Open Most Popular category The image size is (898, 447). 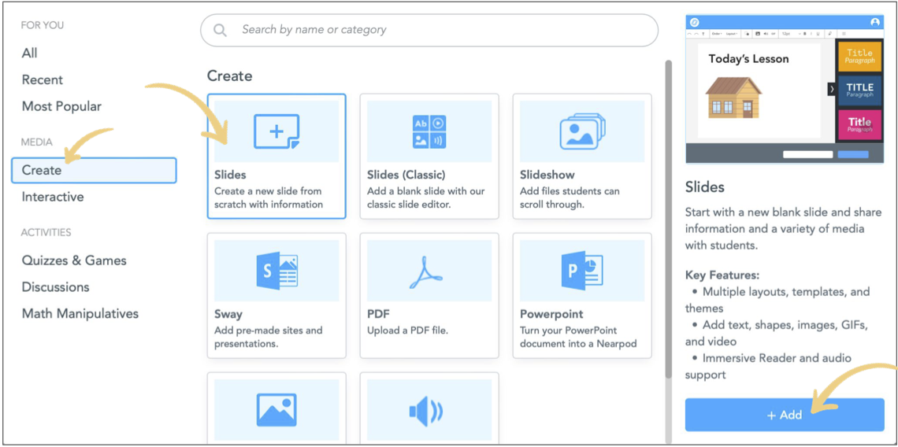point(61,106)
